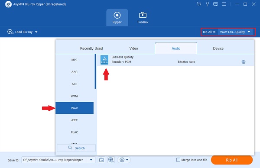Select WMA in format list
Viewport: 260px width, 168px height.
coord(75,96)
